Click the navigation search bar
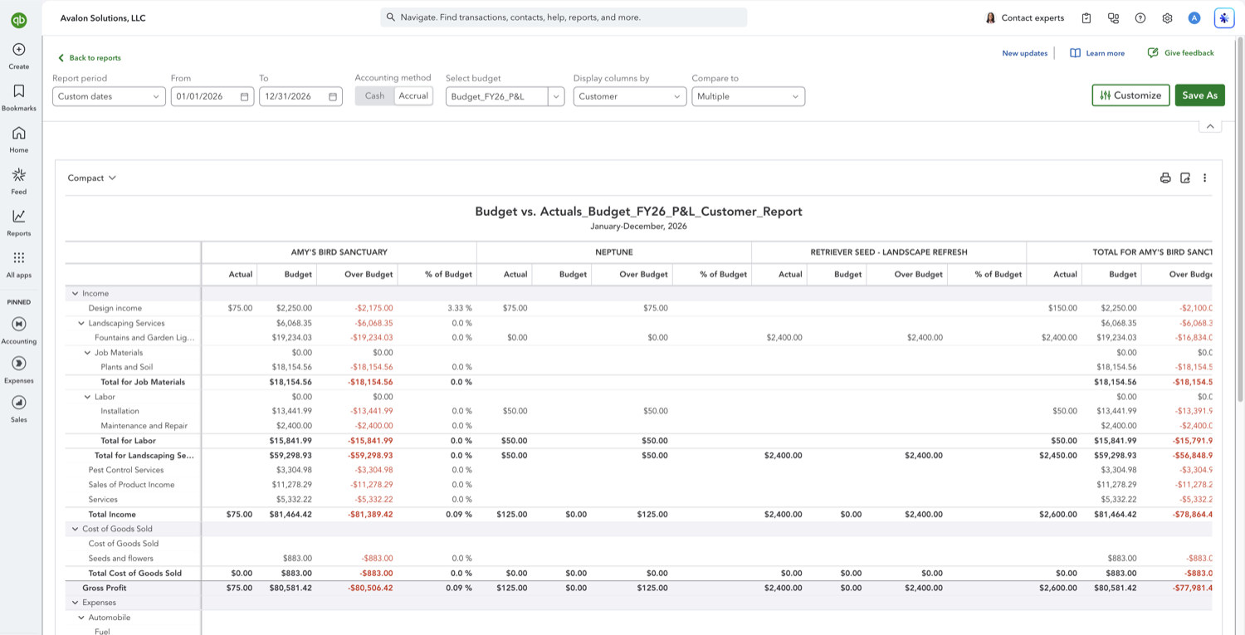1245x635 pixels. pos(564,17)
